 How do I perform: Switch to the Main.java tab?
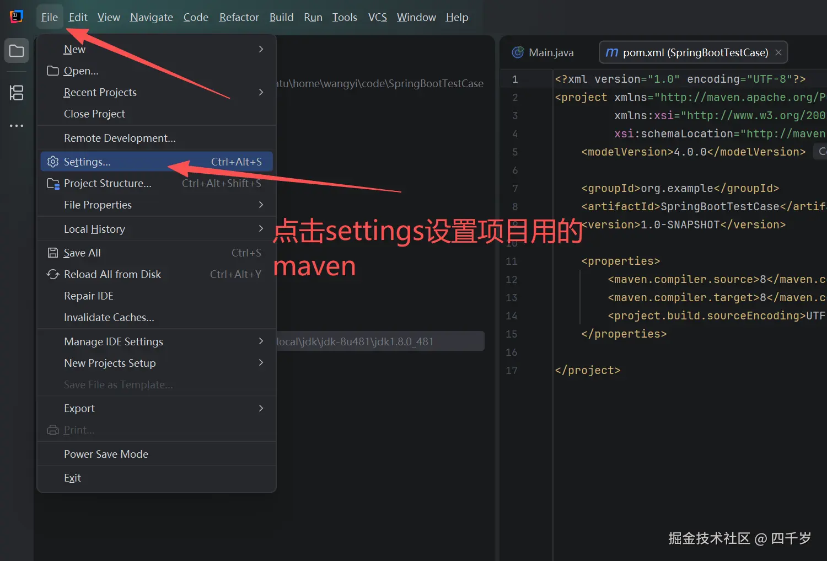click(x=550, y=52)
